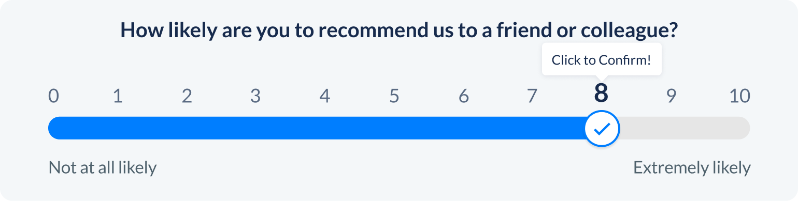The height and width of the screenshot is (201, 798).
Task: Pick the number 6 rating label
Action: (464, 96)
